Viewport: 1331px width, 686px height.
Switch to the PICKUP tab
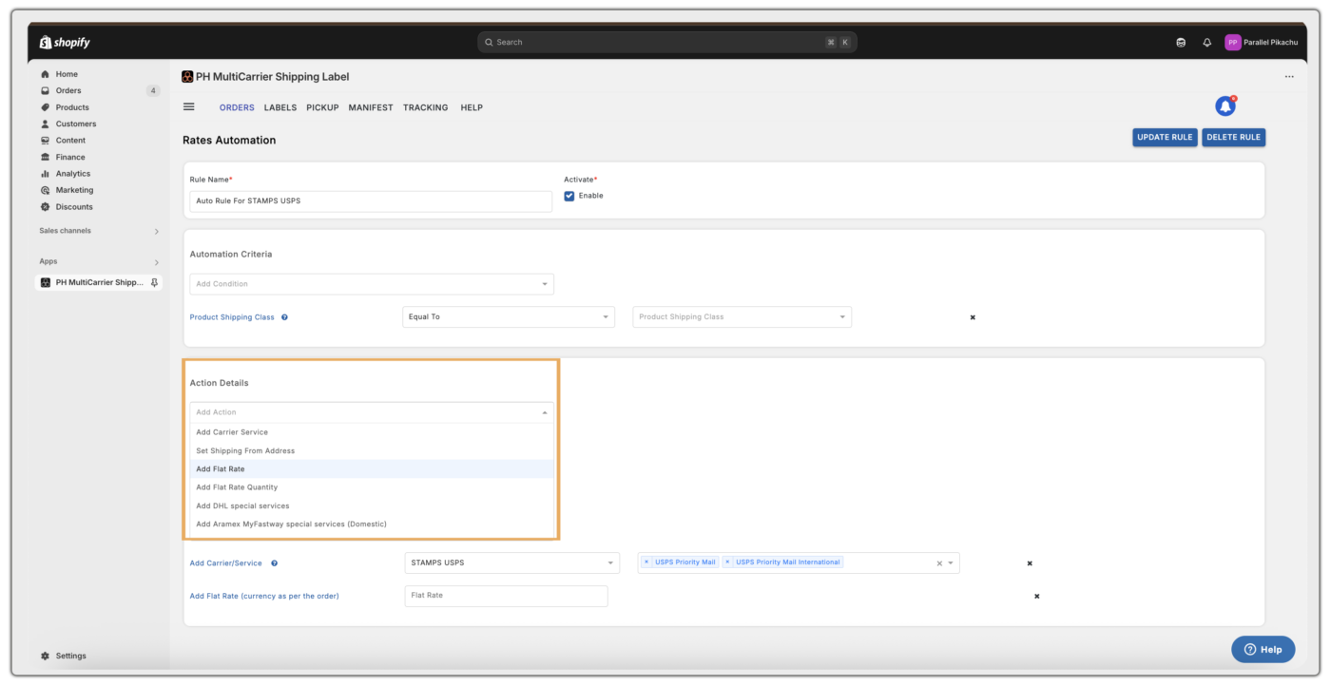[x=322, y=107]
